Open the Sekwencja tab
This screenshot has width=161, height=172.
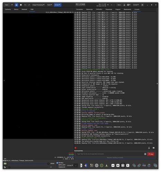(89, 9)
